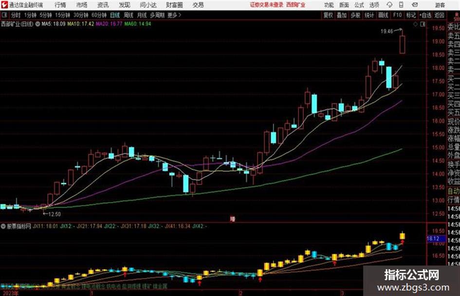Open the 资讯 menu
The height and width of the screenshot is (296, 460).
pyautogui.click(x=103, y=5)
